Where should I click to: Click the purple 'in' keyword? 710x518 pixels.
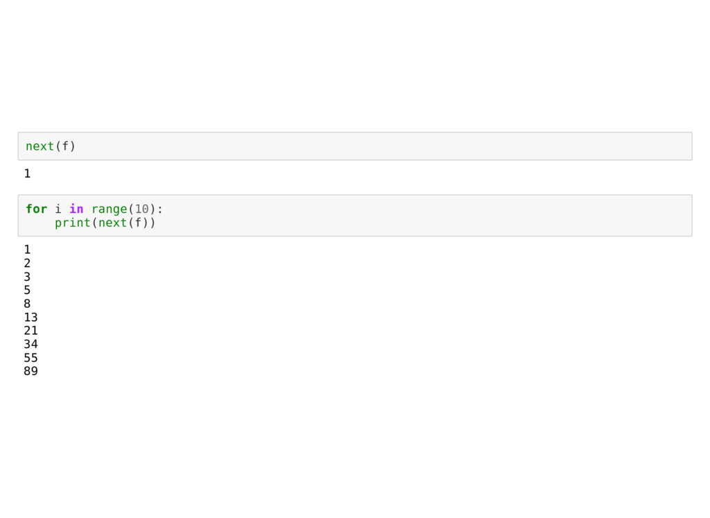76,209
